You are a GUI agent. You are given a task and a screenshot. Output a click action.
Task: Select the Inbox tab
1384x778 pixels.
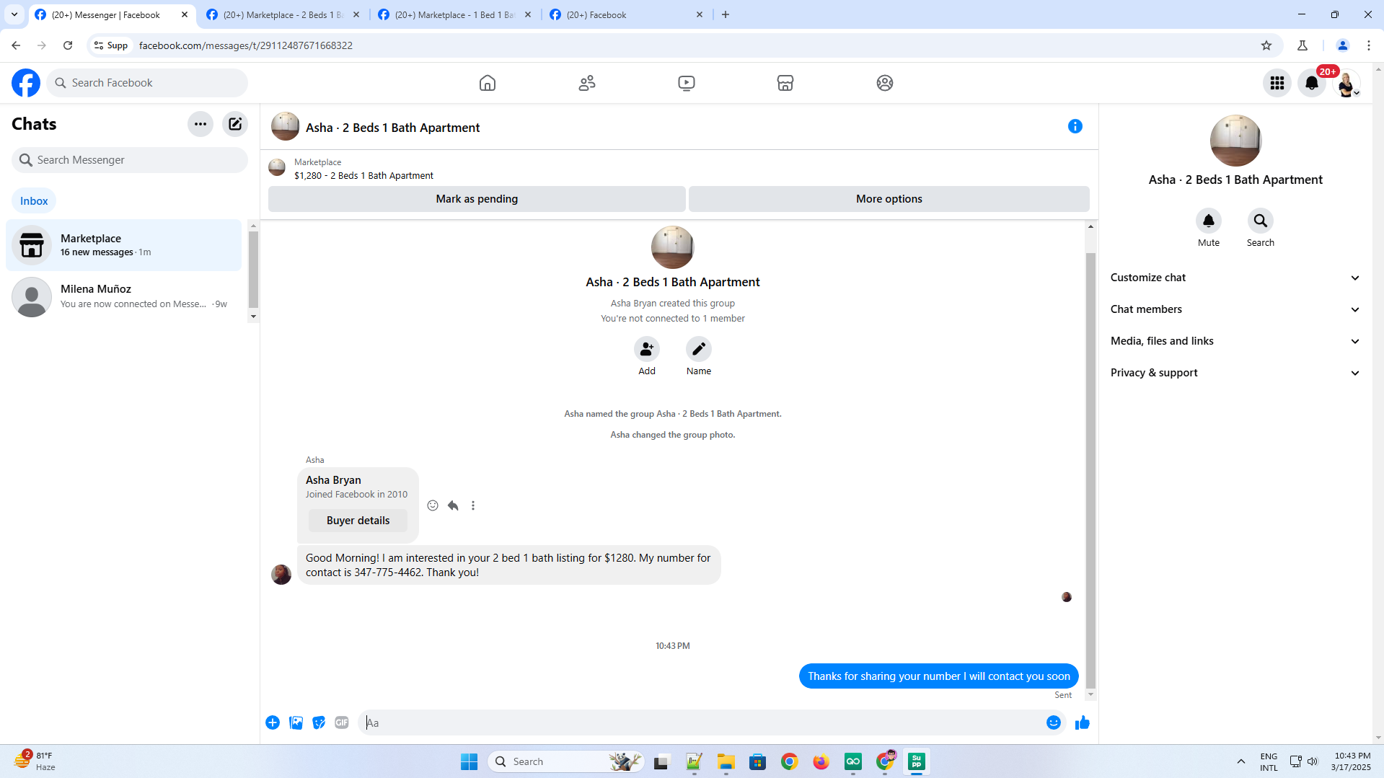(34, 201)
